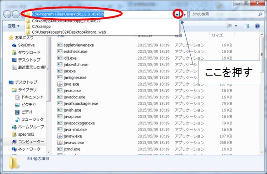Open SkyDrive in the navigation pane
This screenshot has height=174, width=267.
pyautogui.click(x=23, y=45)
